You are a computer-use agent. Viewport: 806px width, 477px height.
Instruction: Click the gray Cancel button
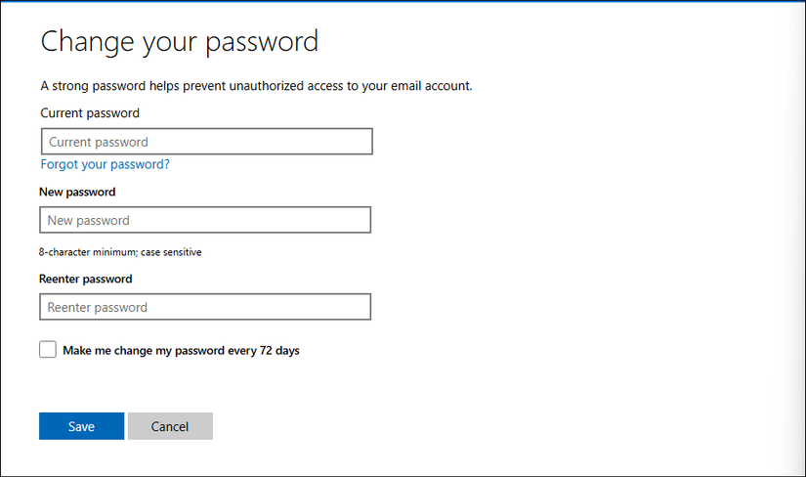170,426
